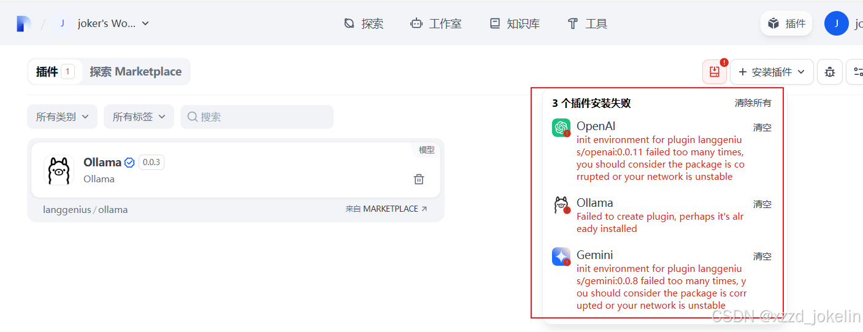Image resolution: width=863 pixels, height=332 pixels.
Task: Clear the OpenAI failed entry
Action: pos(762,128)
